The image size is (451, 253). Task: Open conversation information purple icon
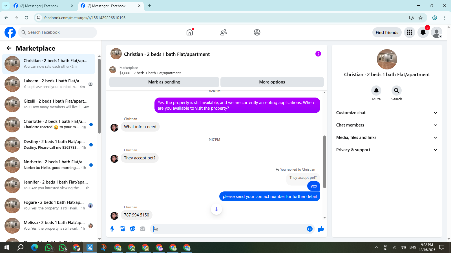pos(318,54)
